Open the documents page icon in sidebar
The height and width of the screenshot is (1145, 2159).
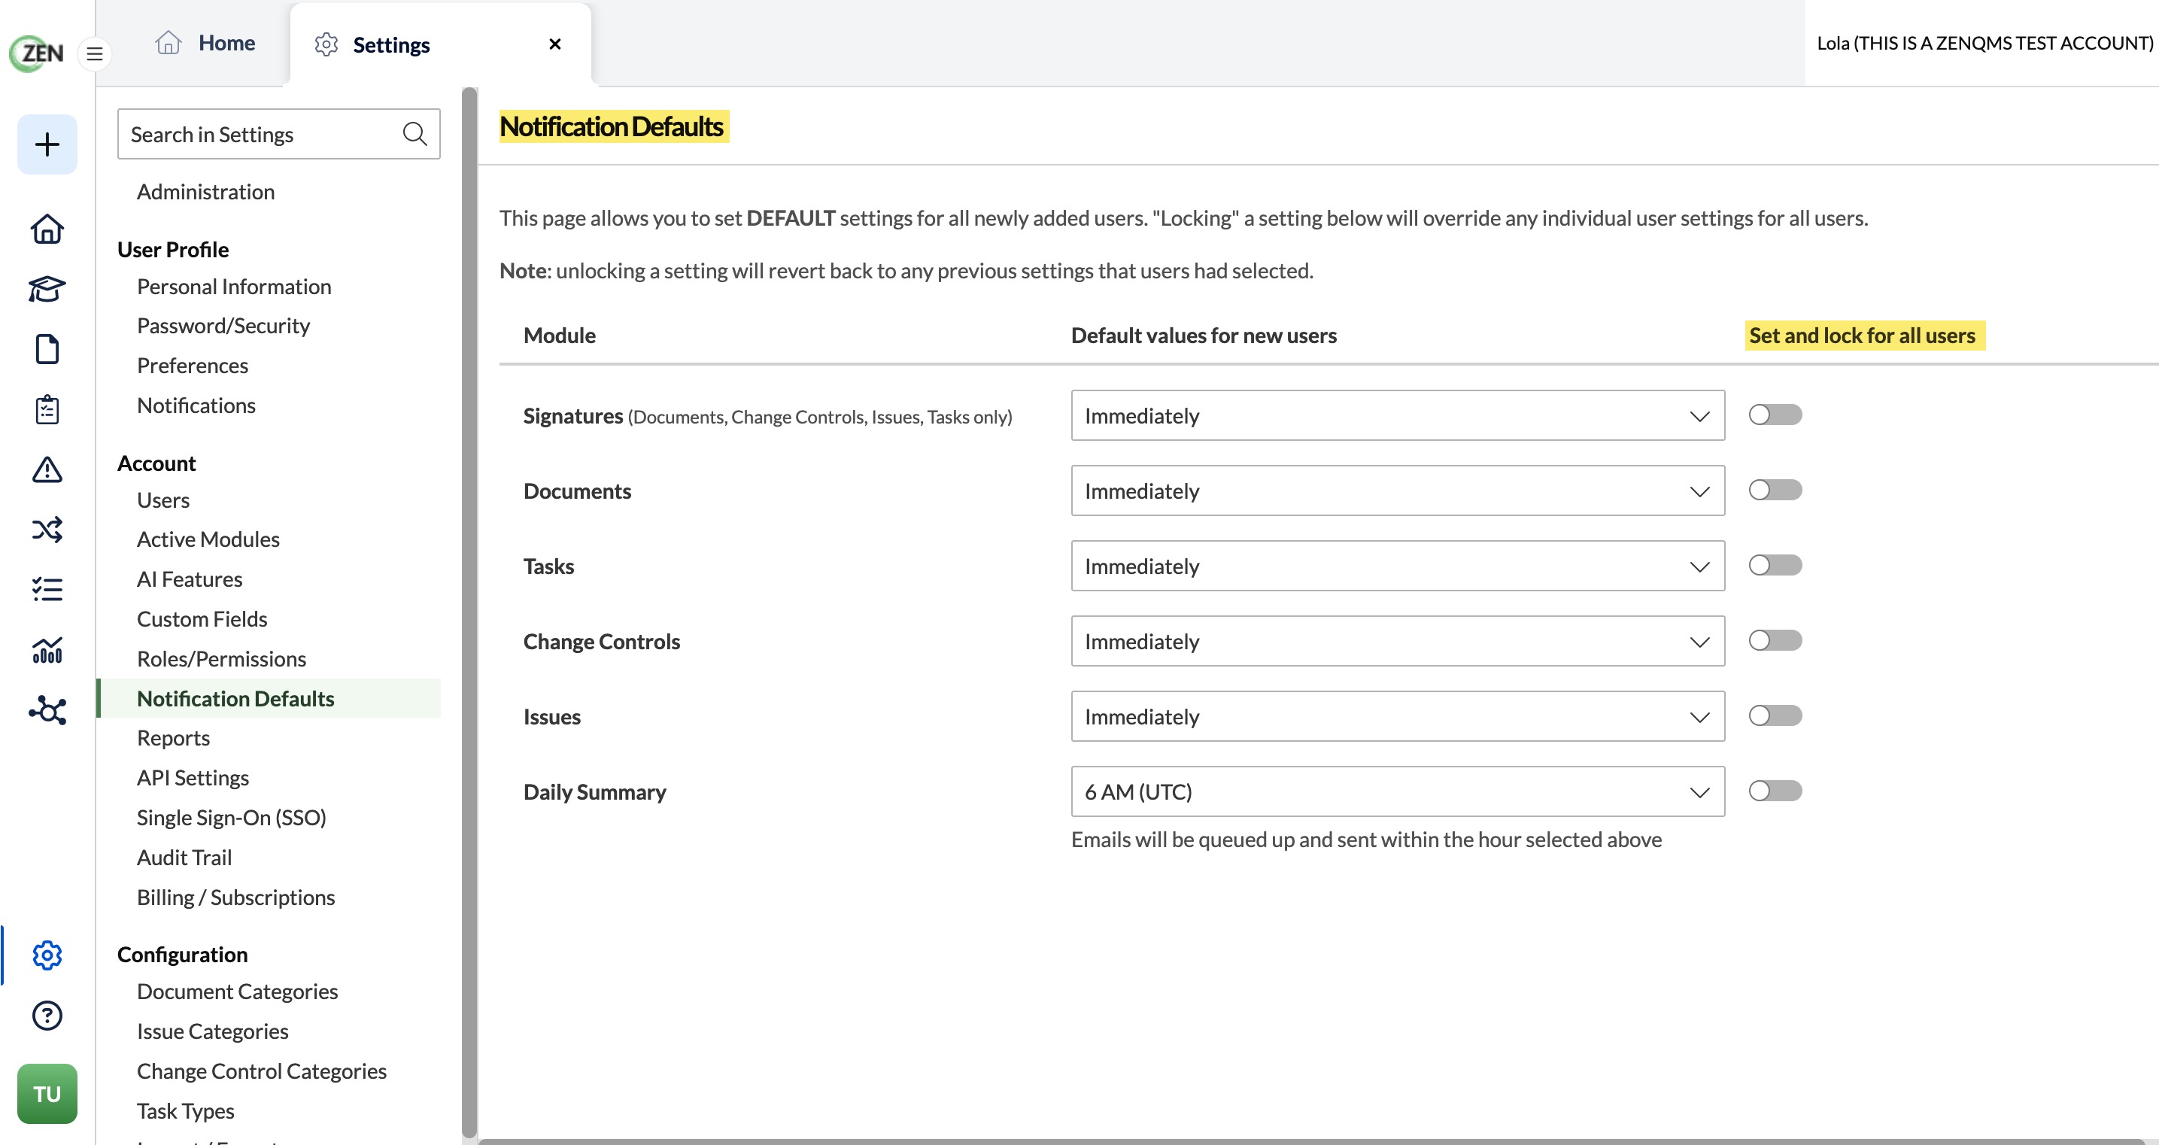click(47, 349)
